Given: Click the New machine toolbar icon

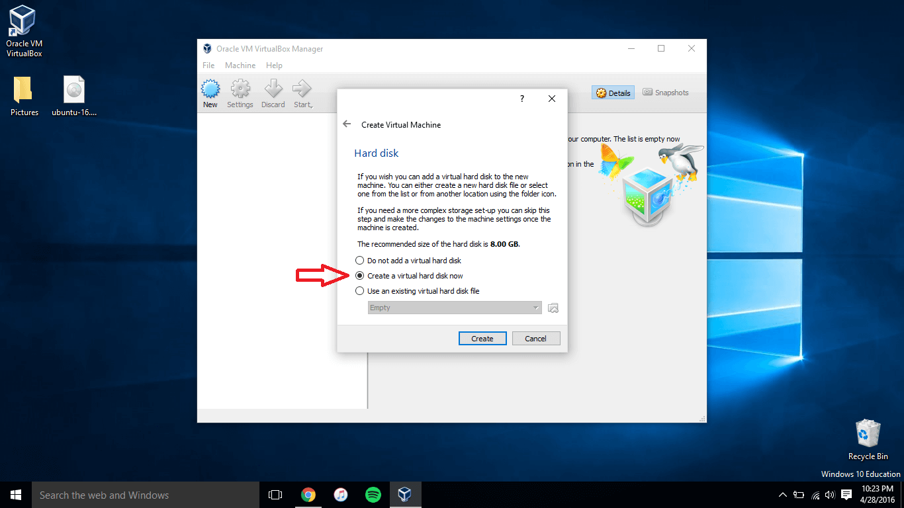Looking at the screenshot, I should tap(210, 94).
